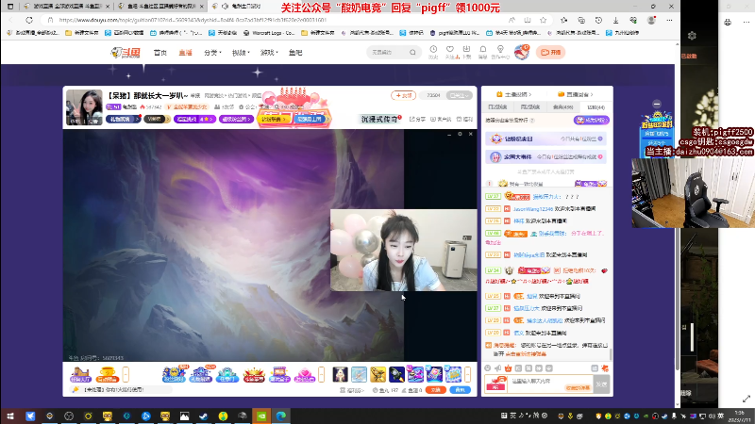The image size is (755, 424).
Task: Open 直播回看 expander in chat panel
Action: (x=576, y=94)
